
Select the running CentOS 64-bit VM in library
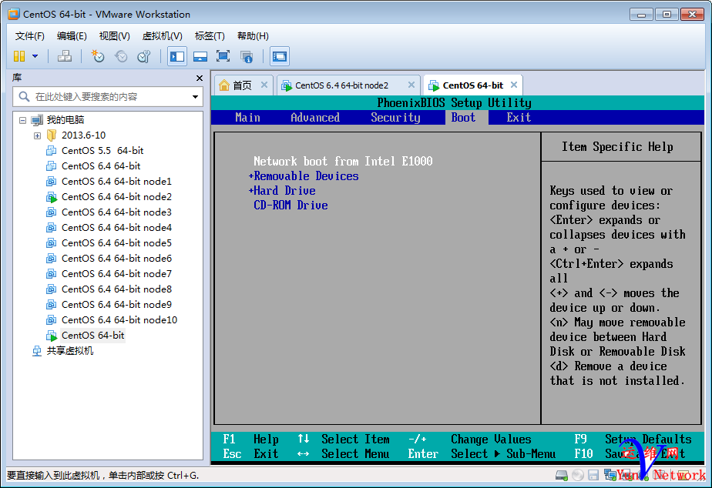(x=92, y=336)
